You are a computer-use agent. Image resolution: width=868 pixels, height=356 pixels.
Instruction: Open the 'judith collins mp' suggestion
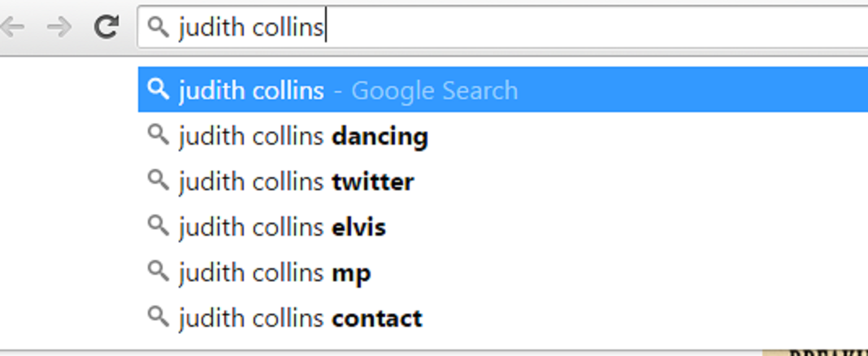click(x=275, y=272)
